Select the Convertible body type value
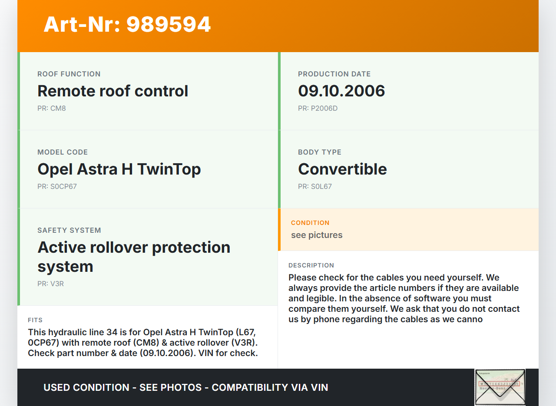556x406 pixels. [x=342, y=169]
